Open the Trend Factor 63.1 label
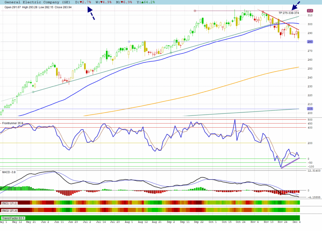 pyautogui.click(x=13, y=218)
